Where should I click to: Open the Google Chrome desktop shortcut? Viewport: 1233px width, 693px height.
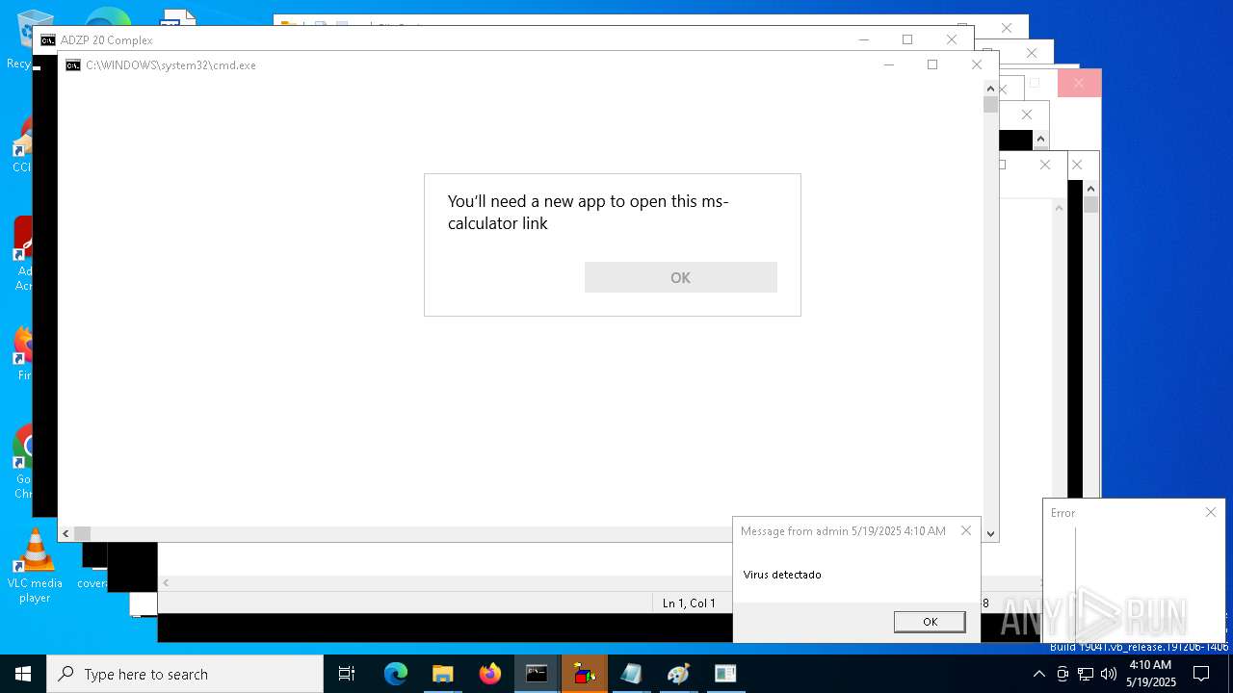coord(23,462)
